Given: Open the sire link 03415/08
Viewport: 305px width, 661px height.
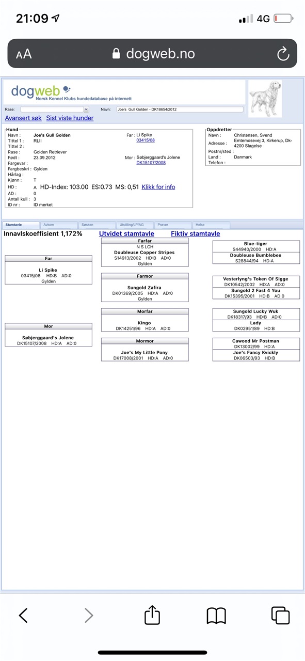Looking at the screenshot, I should (x=146, y=140).
